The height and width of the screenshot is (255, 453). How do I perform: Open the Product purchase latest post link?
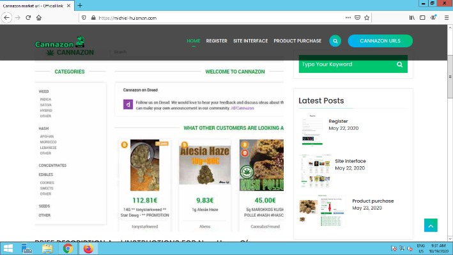(373, 201)
